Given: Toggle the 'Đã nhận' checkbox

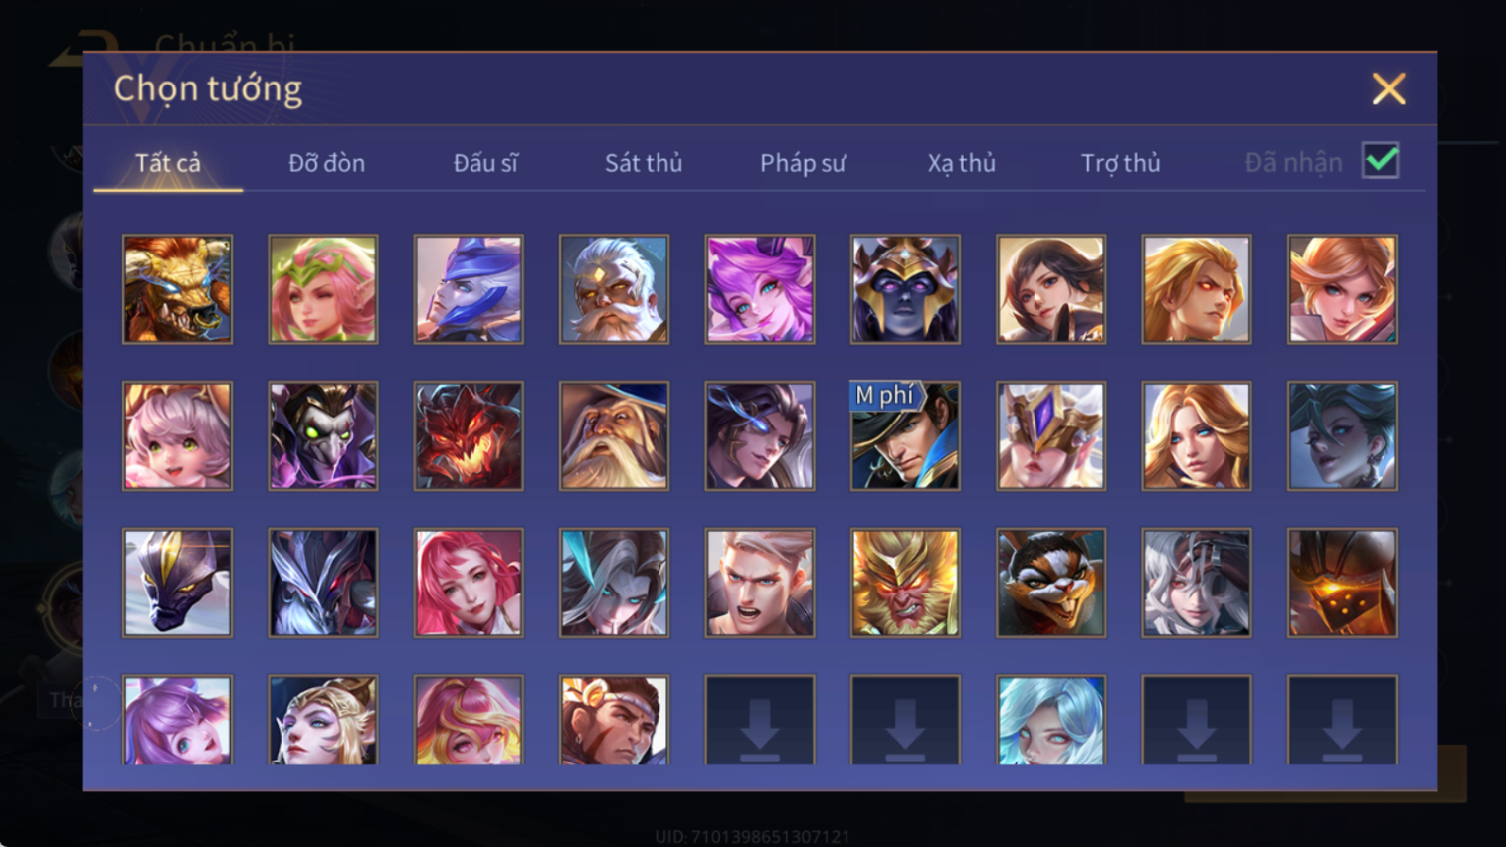Looking at the screenshot, I should click(1381, 160).
